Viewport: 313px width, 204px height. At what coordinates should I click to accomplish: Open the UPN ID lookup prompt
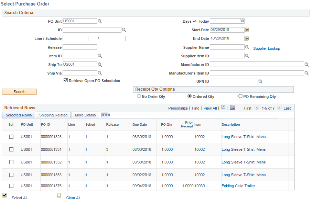click(x=260, y=81)
